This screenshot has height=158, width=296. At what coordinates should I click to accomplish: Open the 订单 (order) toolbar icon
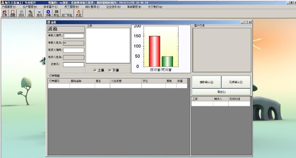pos(4,13)
